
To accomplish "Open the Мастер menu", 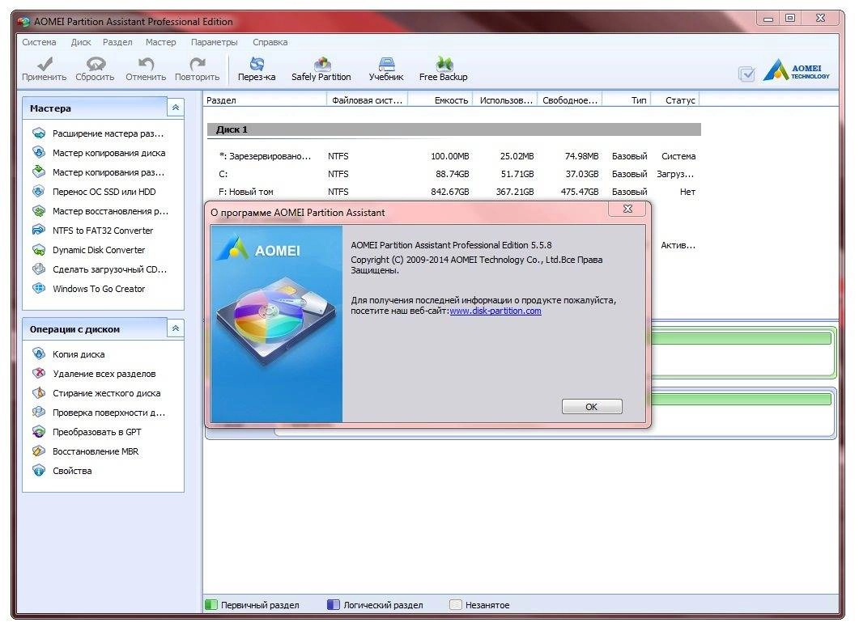I will [160, 42].
